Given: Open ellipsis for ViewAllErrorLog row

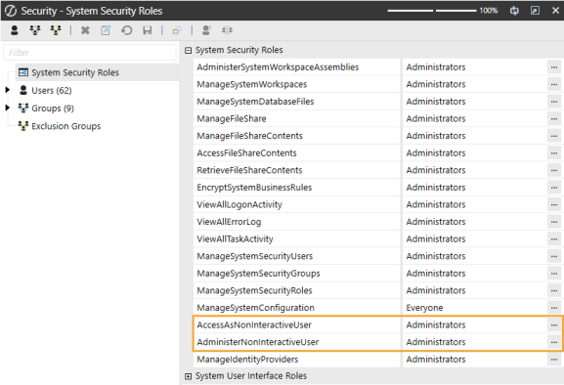Looking at the screenshot, I should coord(554,222).
